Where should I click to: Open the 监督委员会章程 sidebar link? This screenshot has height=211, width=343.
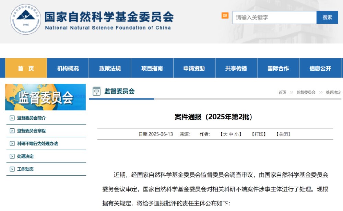click(31, 131)
